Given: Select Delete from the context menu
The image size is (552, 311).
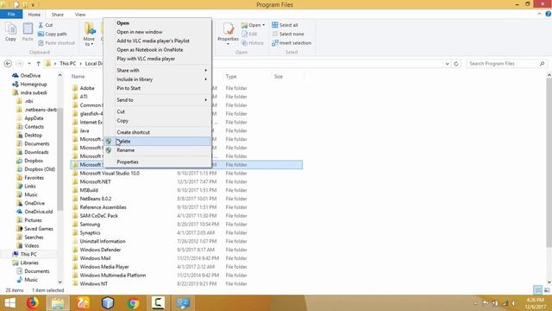Looking at the screenshot, I should tap(157, 141).
